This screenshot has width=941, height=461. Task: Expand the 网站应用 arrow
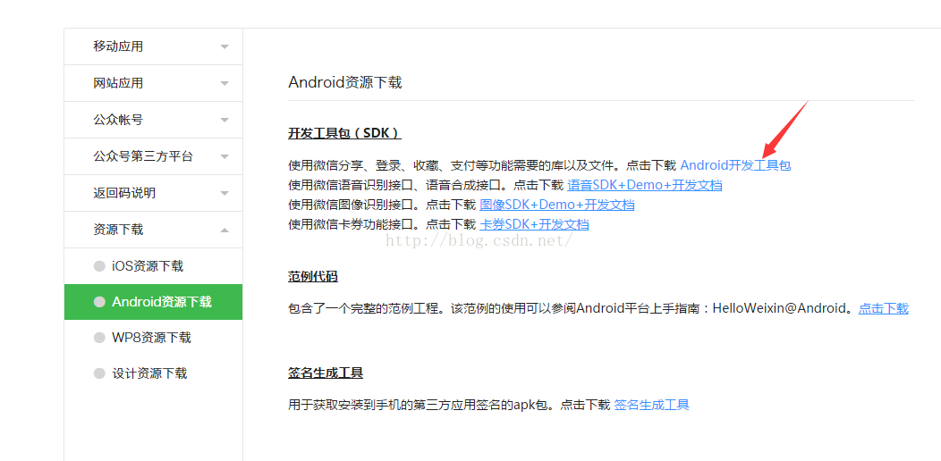click(225, 83)
